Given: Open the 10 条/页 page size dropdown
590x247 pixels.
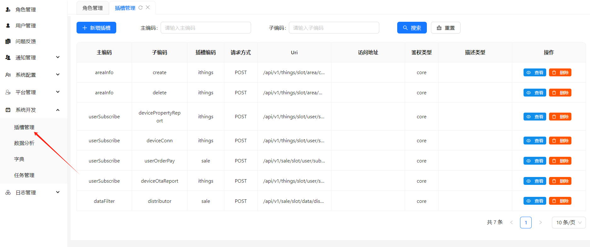Looking at the screenshot, I should [569, 222].
